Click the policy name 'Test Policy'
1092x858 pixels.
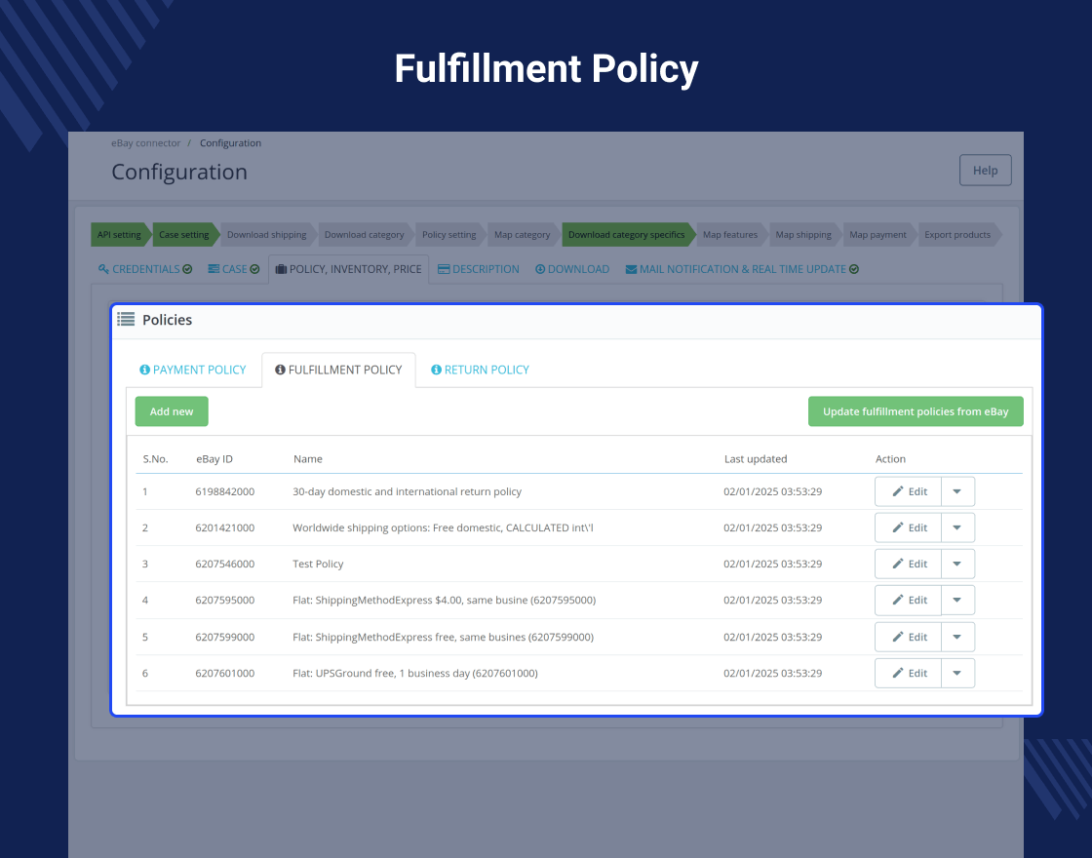pos(318,565)
